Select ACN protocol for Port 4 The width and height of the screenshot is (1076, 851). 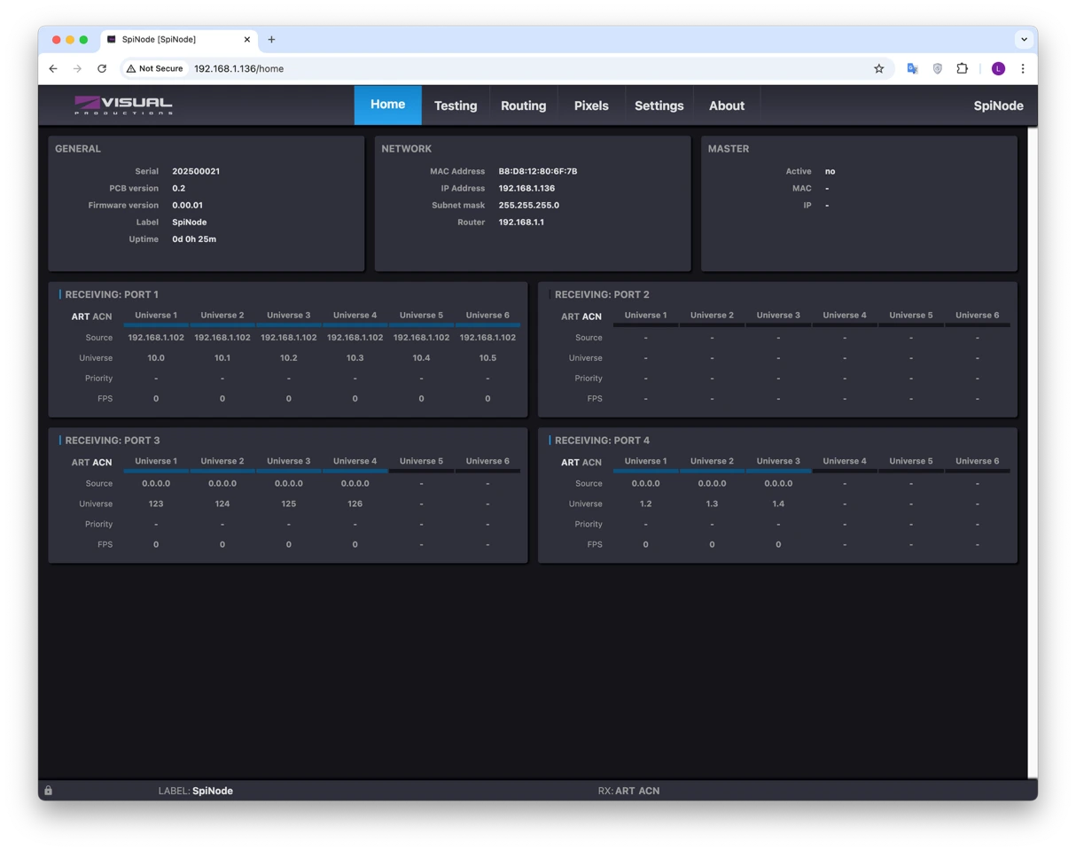pos(592,463)
